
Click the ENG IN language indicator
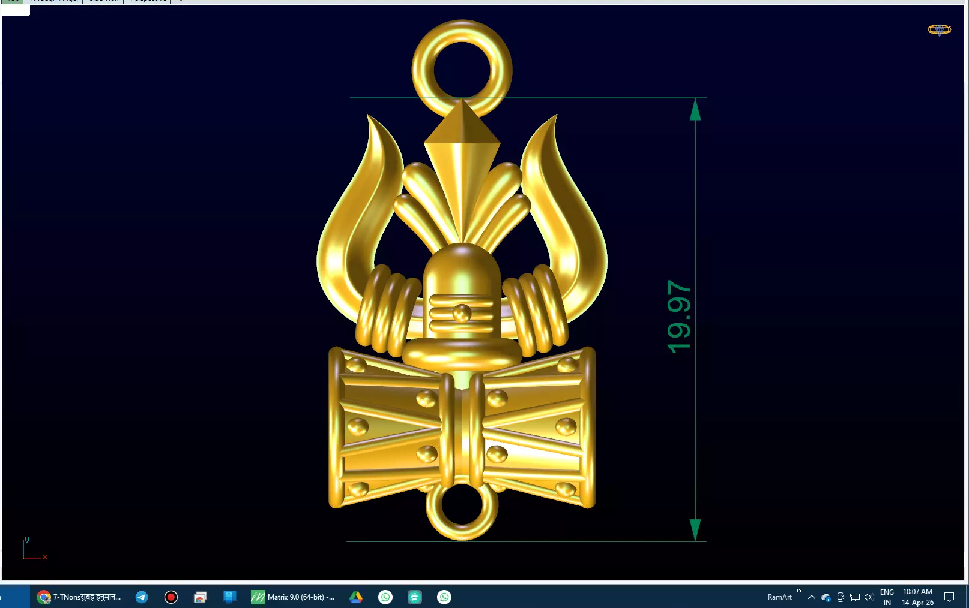click(887, 597)
